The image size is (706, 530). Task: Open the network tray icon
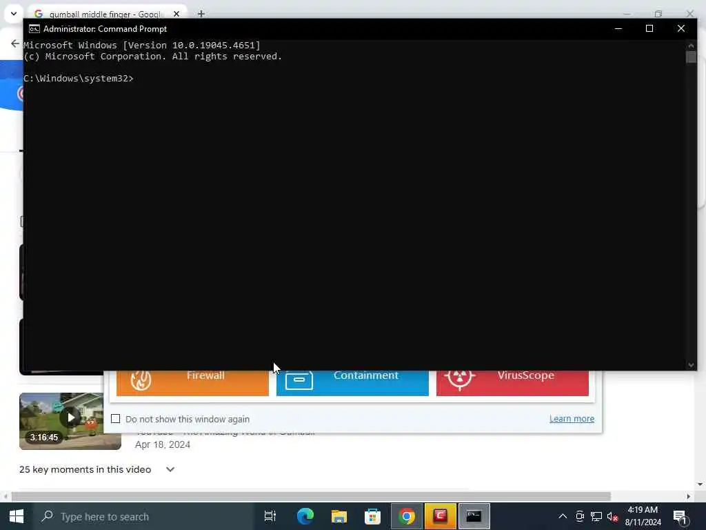[596, 516]
